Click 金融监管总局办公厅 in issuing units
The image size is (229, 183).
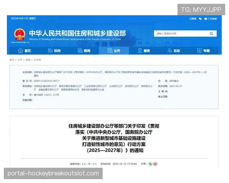coord(48,90)
